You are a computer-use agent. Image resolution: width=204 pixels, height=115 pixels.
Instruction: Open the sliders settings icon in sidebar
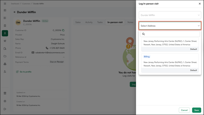point(5,41)
